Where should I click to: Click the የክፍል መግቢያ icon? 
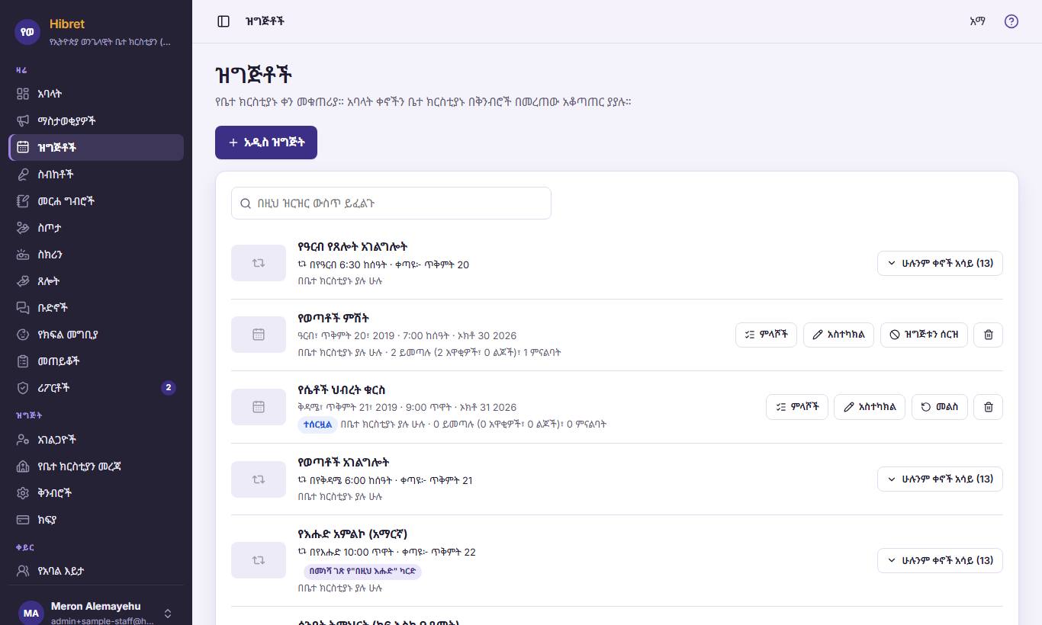[23, 335]
